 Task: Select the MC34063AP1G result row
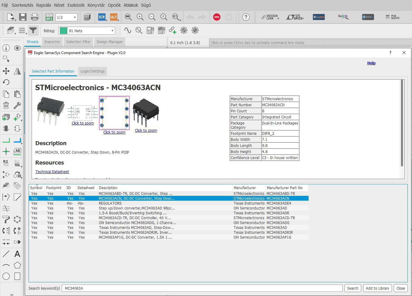tap(169, 237)
